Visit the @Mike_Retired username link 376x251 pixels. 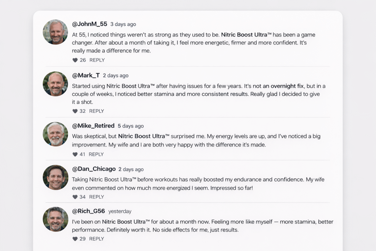[93, 126]
